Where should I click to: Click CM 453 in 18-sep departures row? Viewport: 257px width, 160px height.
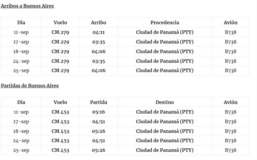tap(60, 131)
